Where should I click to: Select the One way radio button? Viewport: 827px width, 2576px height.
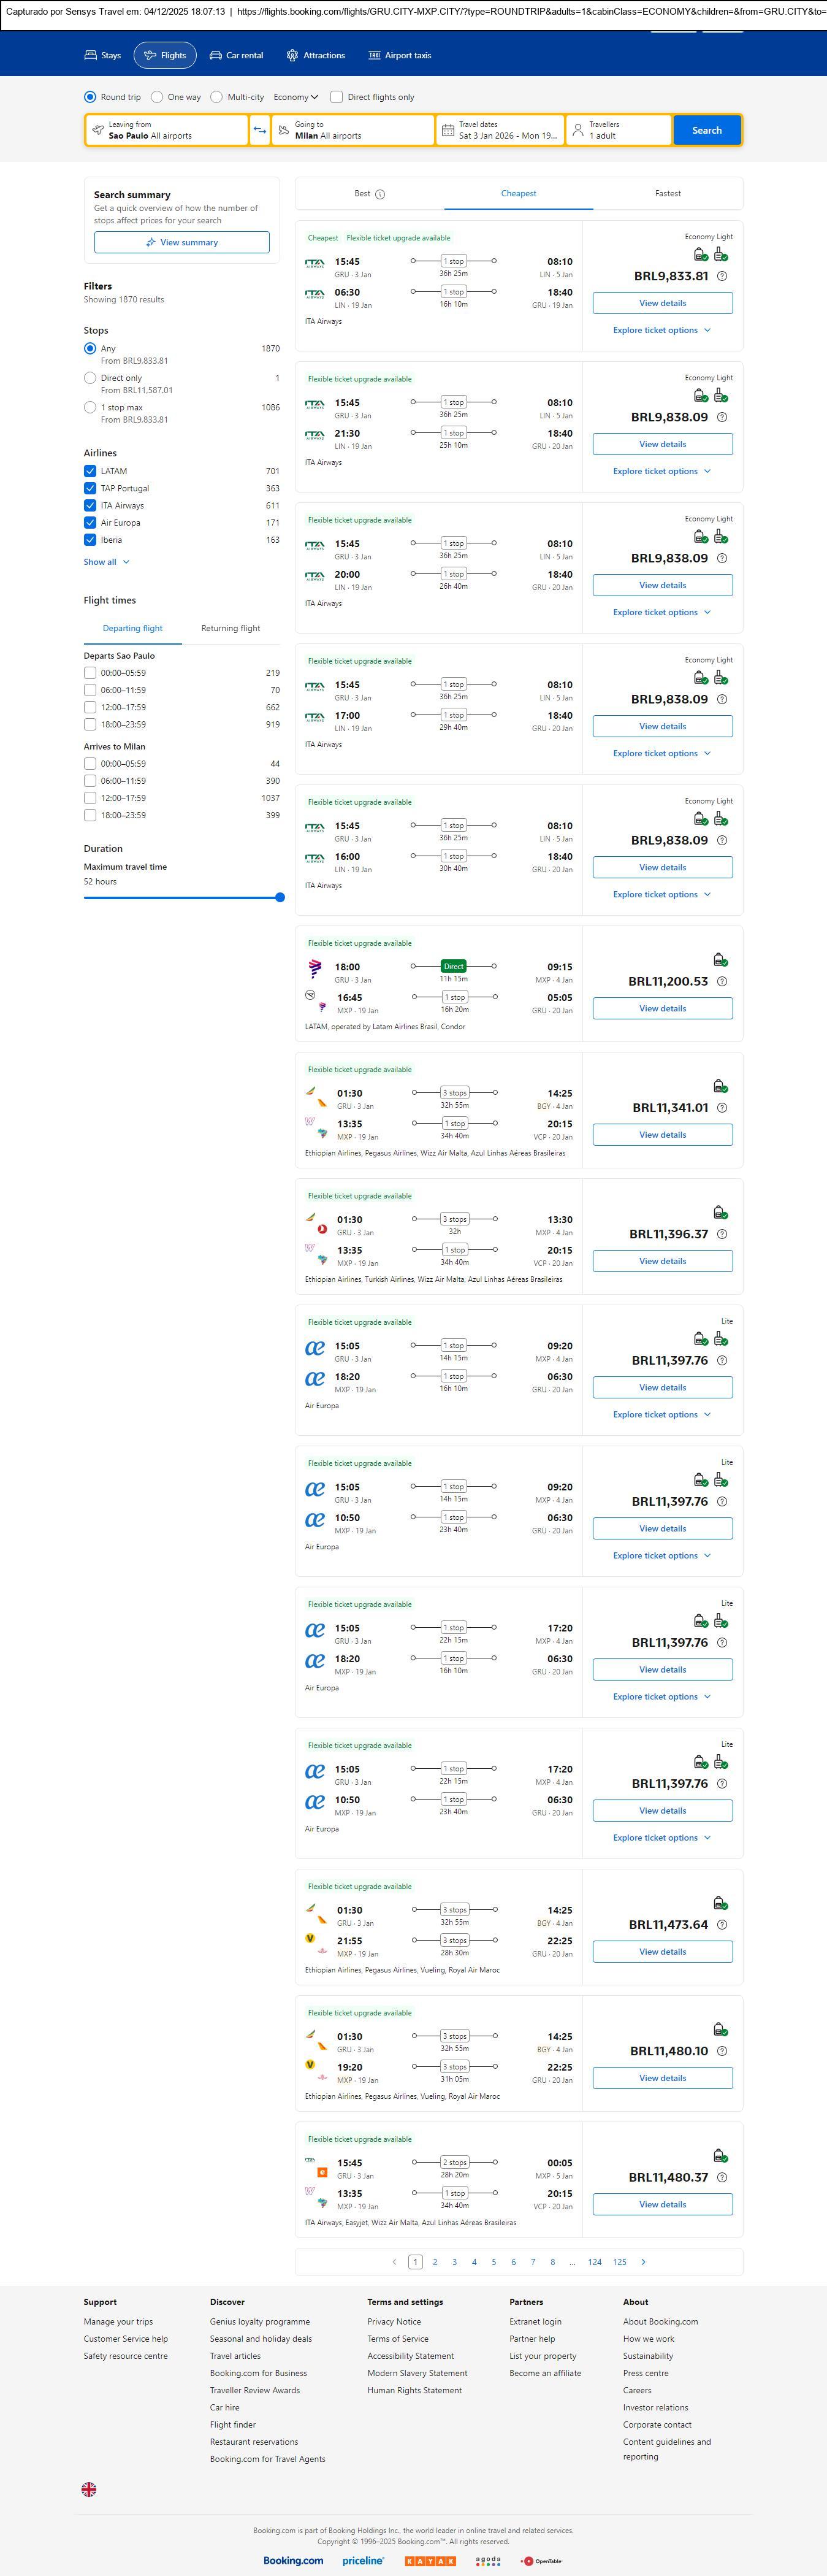[x=157, y=97]
